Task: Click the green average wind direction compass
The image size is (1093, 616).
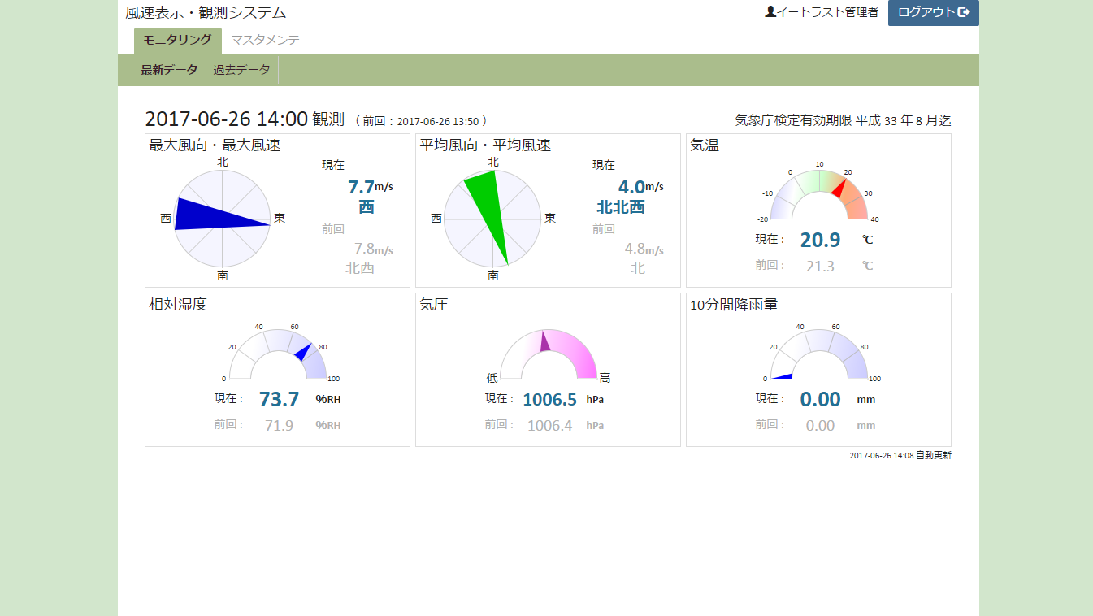Action: pos(492,219)
